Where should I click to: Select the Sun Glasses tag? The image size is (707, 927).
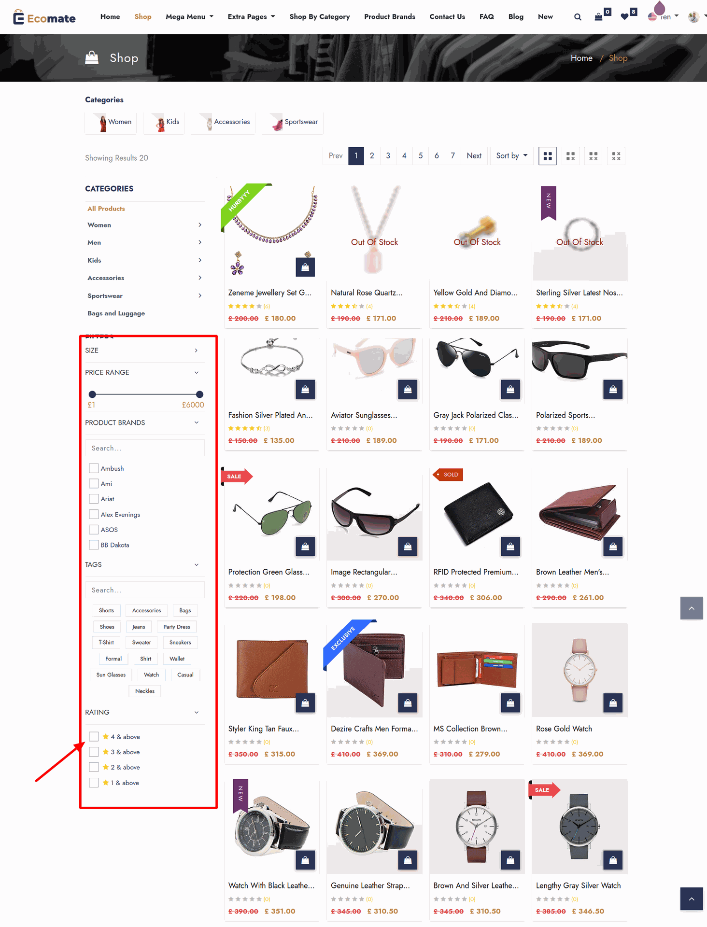click(111, 675)
